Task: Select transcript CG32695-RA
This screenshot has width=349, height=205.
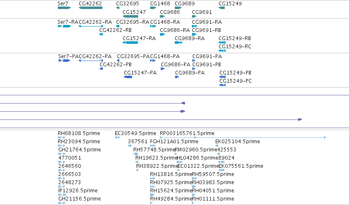Action: (118, 26)
